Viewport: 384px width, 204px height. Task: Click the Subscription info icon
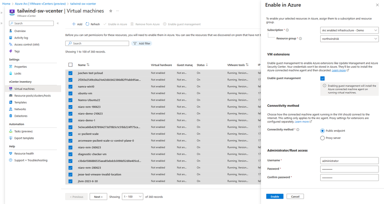tap(287, 30)
